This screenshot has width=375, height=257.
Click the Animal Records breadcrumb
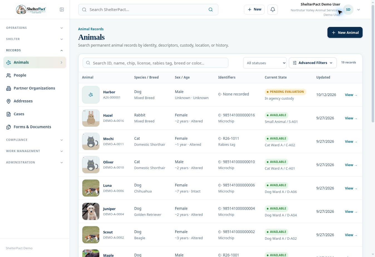pos(91,29)
